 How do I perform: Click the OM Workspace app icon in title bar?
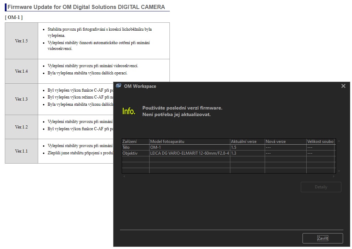click(x=119, y=86)
